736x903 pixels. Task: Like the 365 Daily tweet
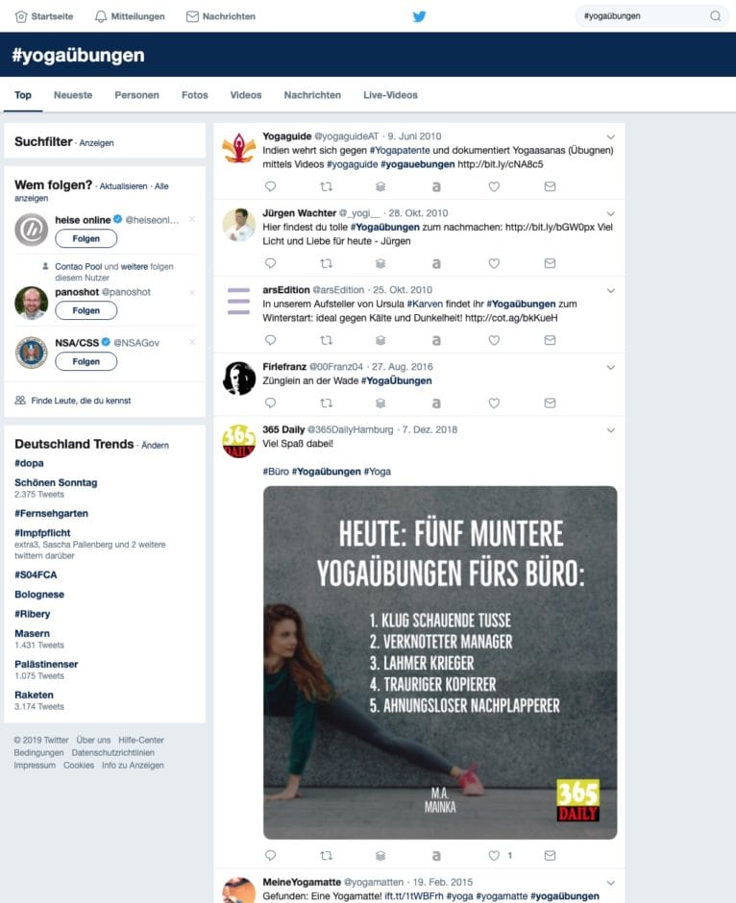click(494, 855)
